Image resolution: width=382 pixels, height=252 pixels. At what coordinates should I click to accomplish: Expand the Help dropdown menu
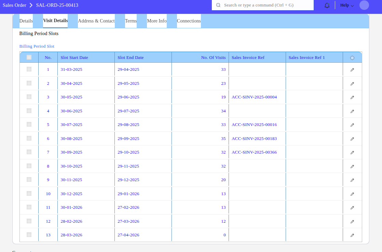[x=347, y=5]
